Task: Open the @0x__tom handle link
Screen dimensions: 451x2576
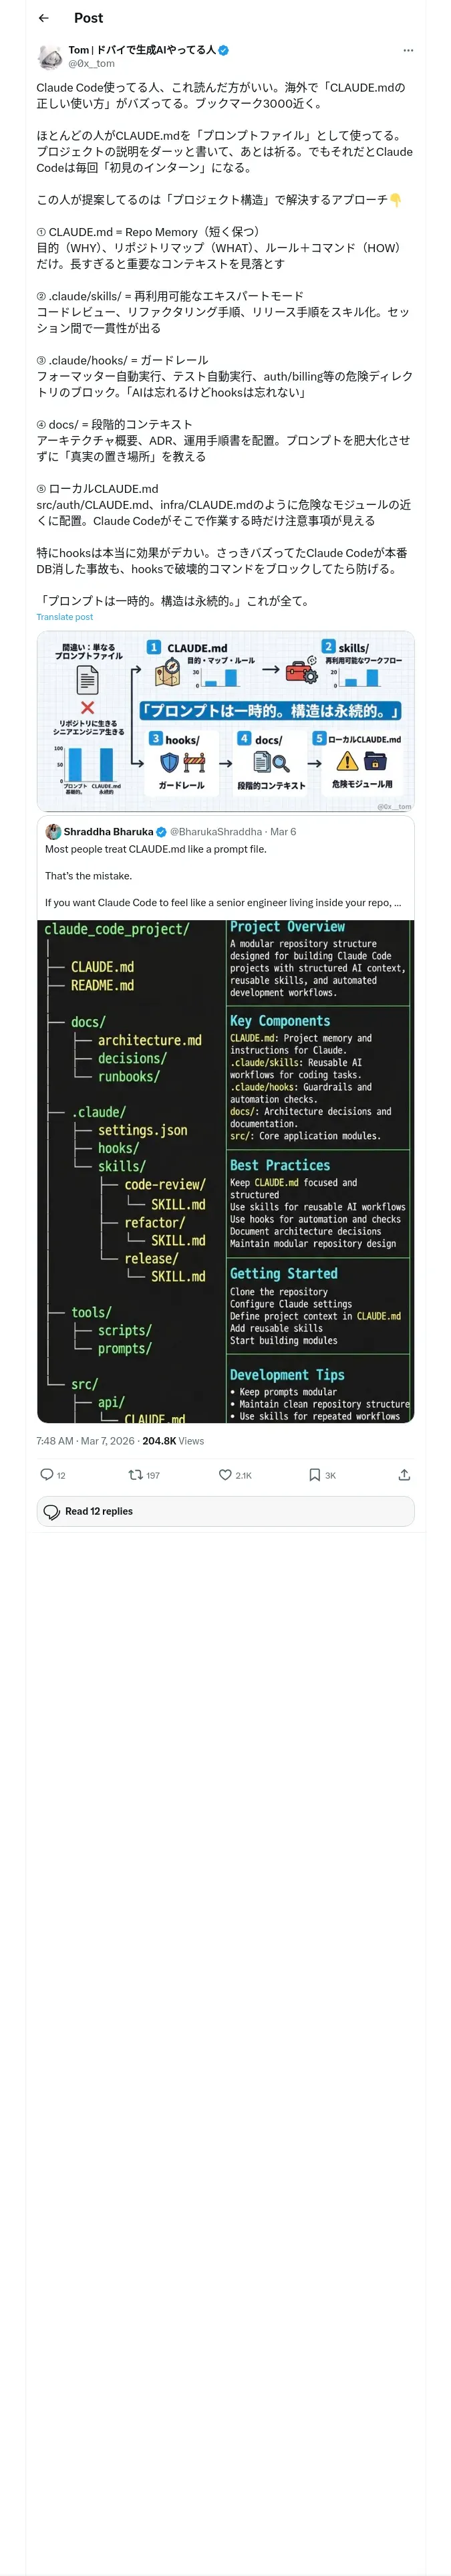Action: click(x=91, y=63)
